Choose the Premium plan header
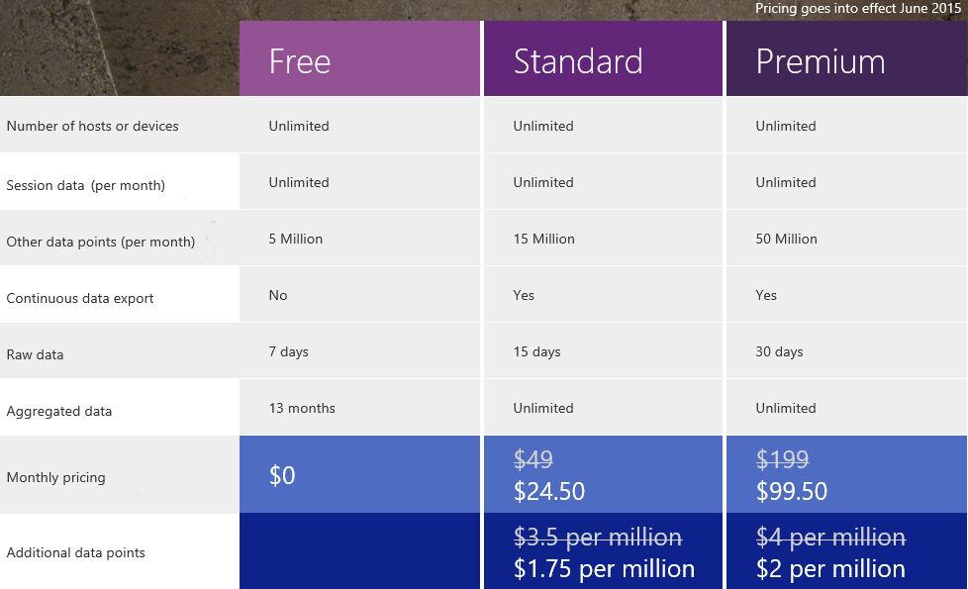This screenshot has width=968, height=589. pyautogui.click(x=821, y=61)
